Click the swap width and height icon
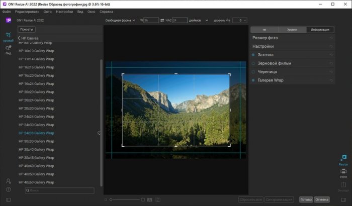Screen dimensions: 352x206 [162, 21]
